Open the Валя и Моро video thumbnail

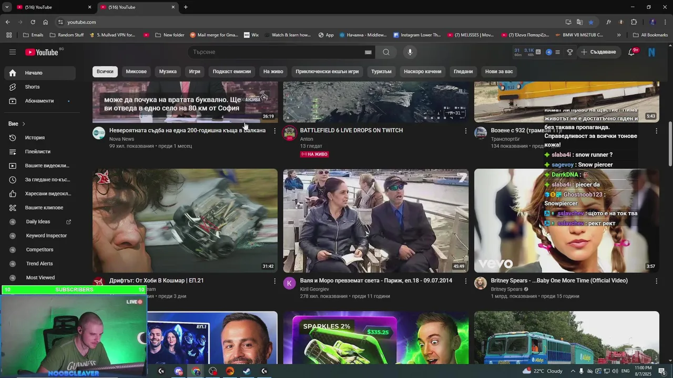[x=376, y=221]
